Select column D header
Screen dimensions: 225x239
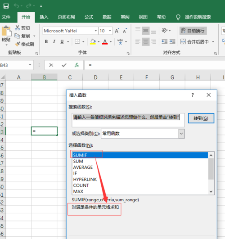95,77
